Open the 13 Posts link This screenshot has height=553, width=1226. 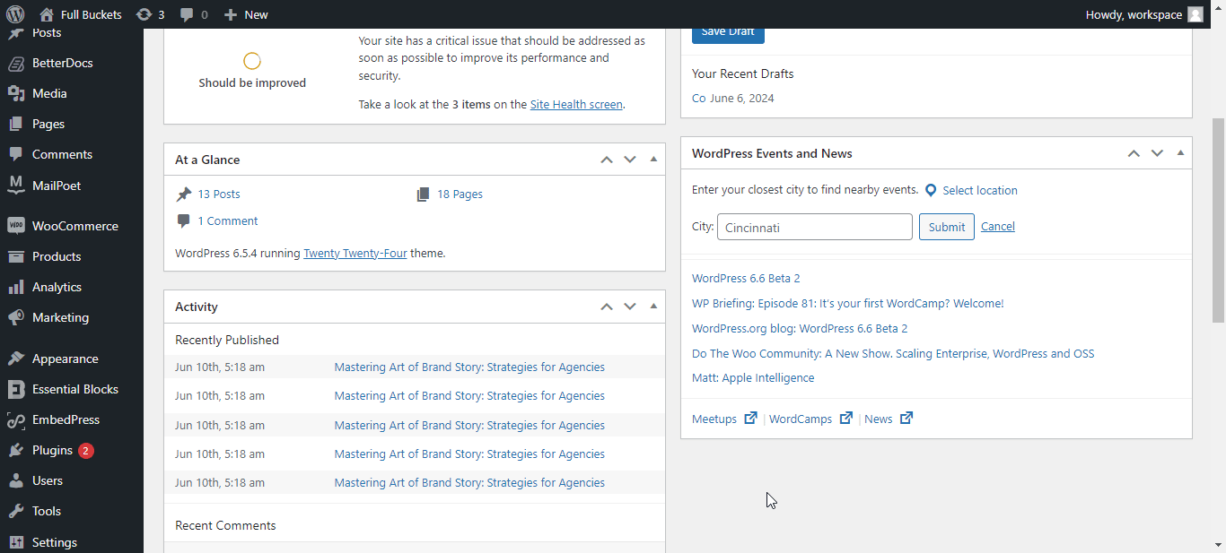point(219,194)
